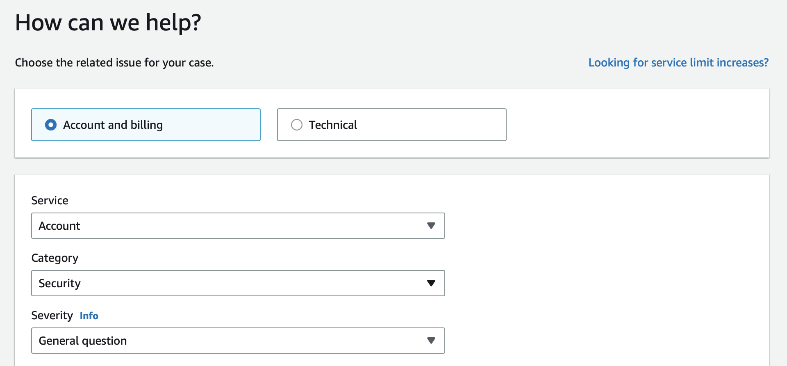Image resolution: width=787 pixels, height=366 pixels.
Task: Click the arrow icon of the Severity dropdown
Action: pos(431,341)
